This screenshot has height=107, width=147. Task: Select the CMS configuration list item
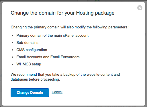point(32,50)
